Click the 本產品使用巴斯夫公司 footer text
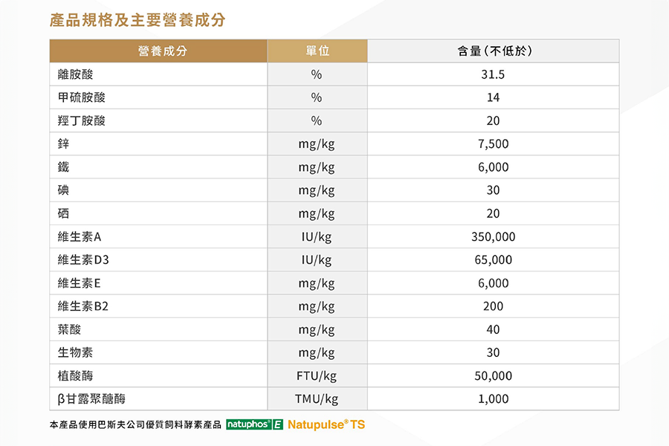This screenshot has width=669, height=446. pos(135,425)
